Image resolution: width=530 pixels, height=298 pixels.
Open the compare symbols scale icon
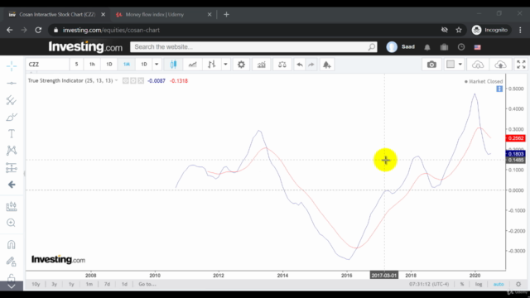point(282,65)
